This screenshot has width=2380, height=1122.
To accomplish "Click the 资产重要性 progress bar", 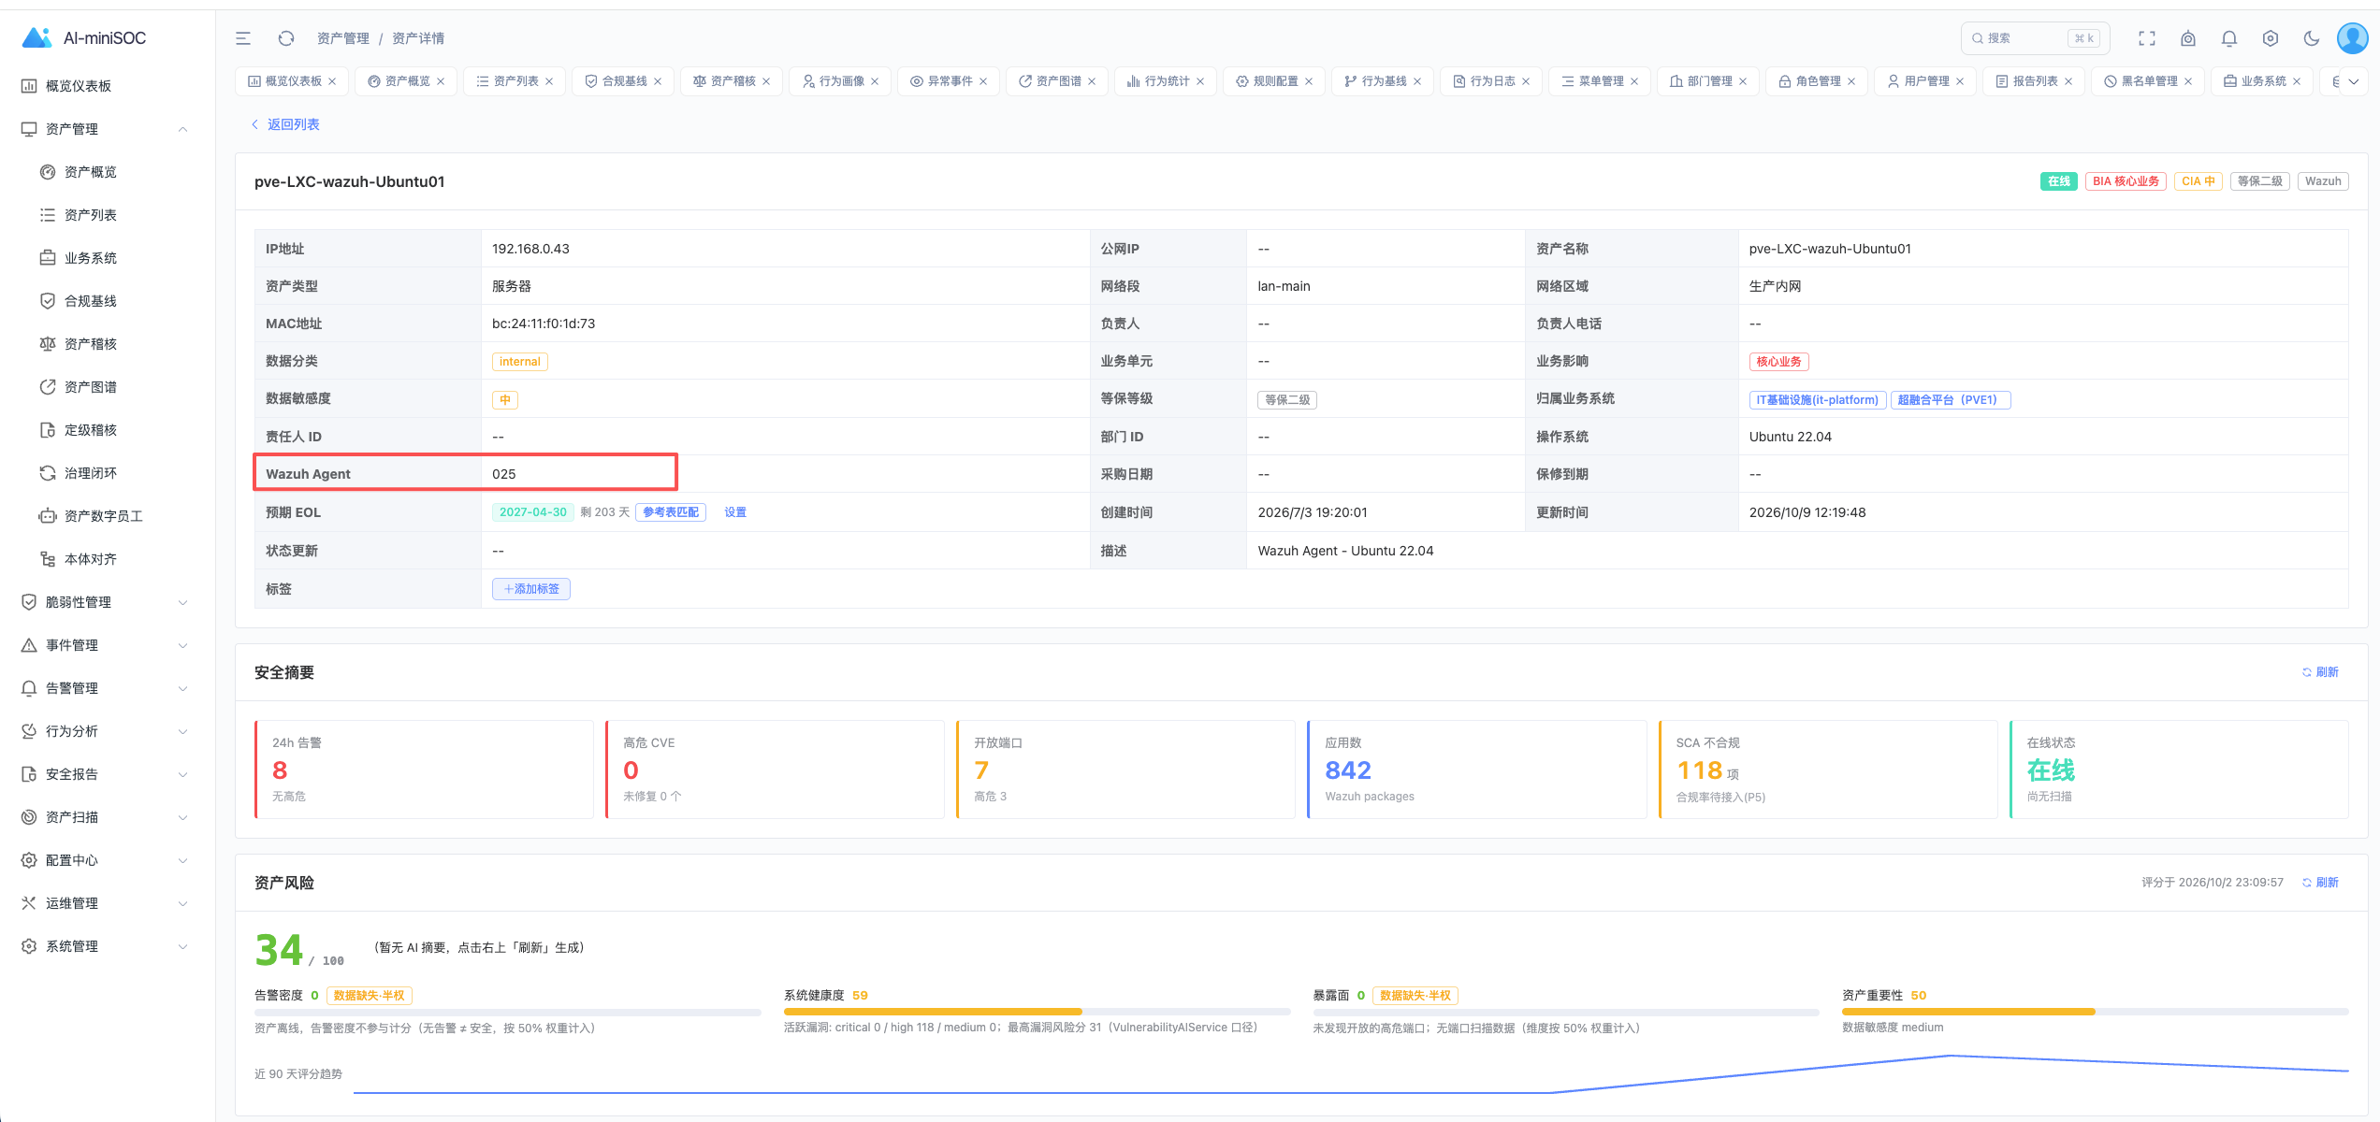I will pos(2095,1012).
